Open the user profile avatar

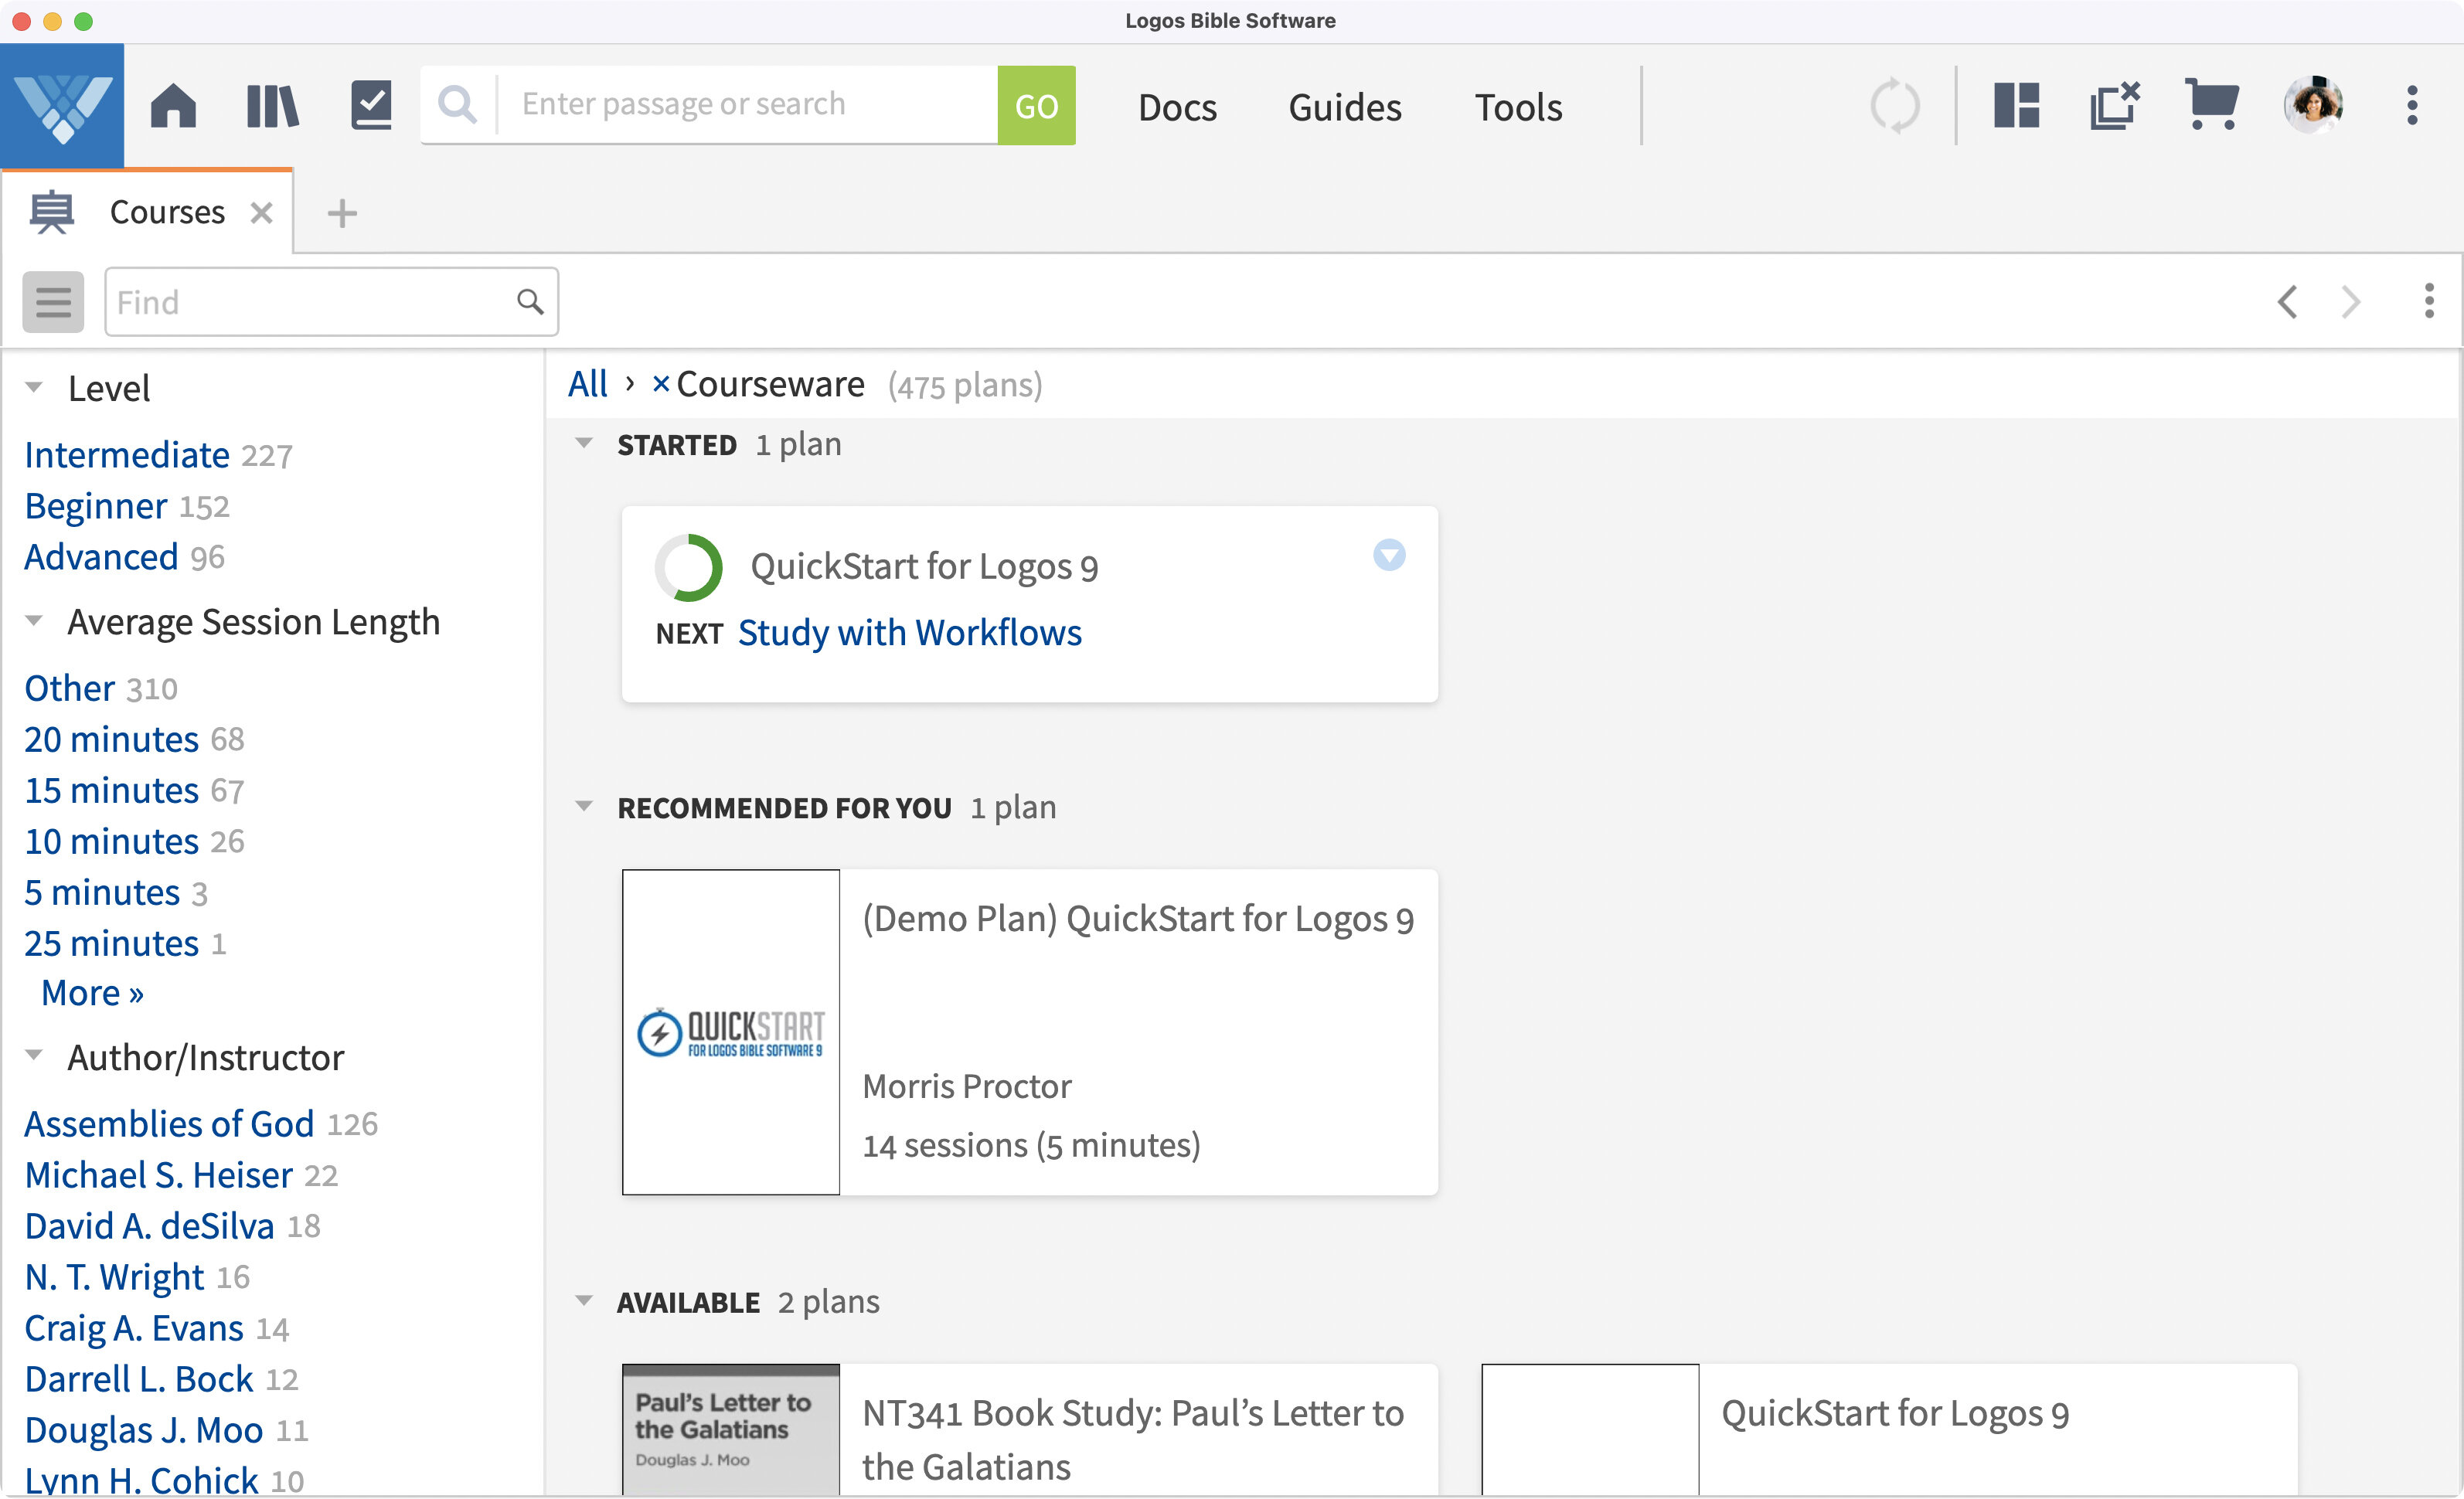[x=2313, y=104]
